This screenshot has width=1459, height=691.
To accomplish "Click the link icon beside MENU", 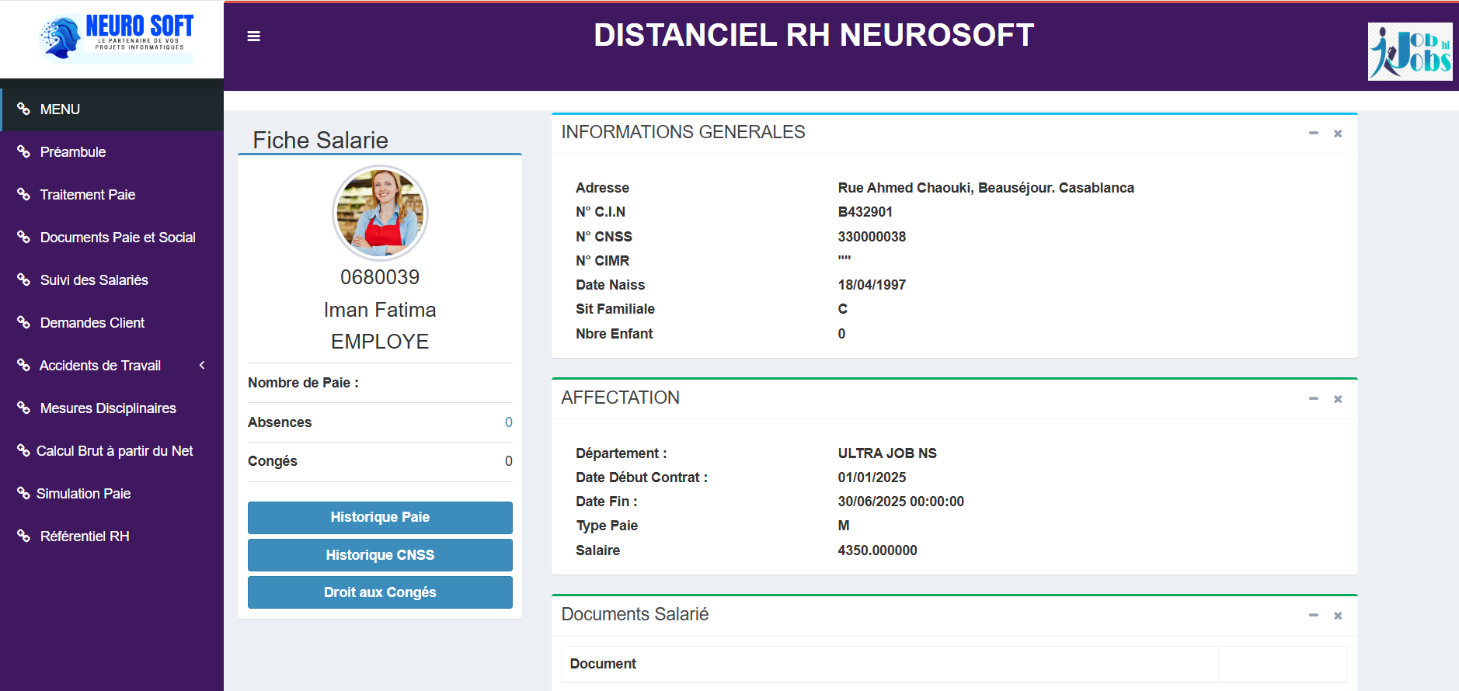I will (23, 109).
